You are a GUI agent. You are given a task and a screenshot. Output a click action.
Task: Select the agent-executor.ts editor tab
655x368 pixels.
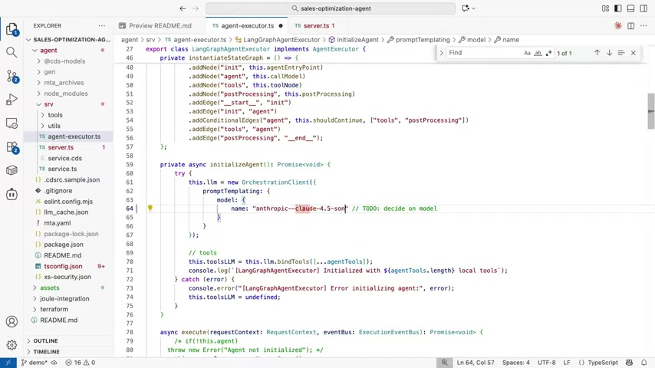pos(246,26)
